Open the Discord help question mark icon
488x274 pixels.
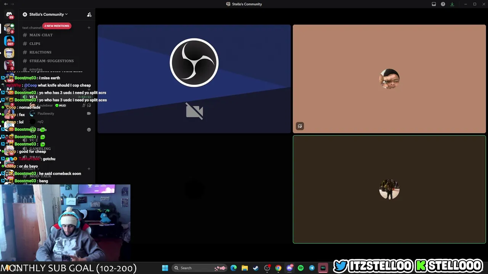[443, 4]
